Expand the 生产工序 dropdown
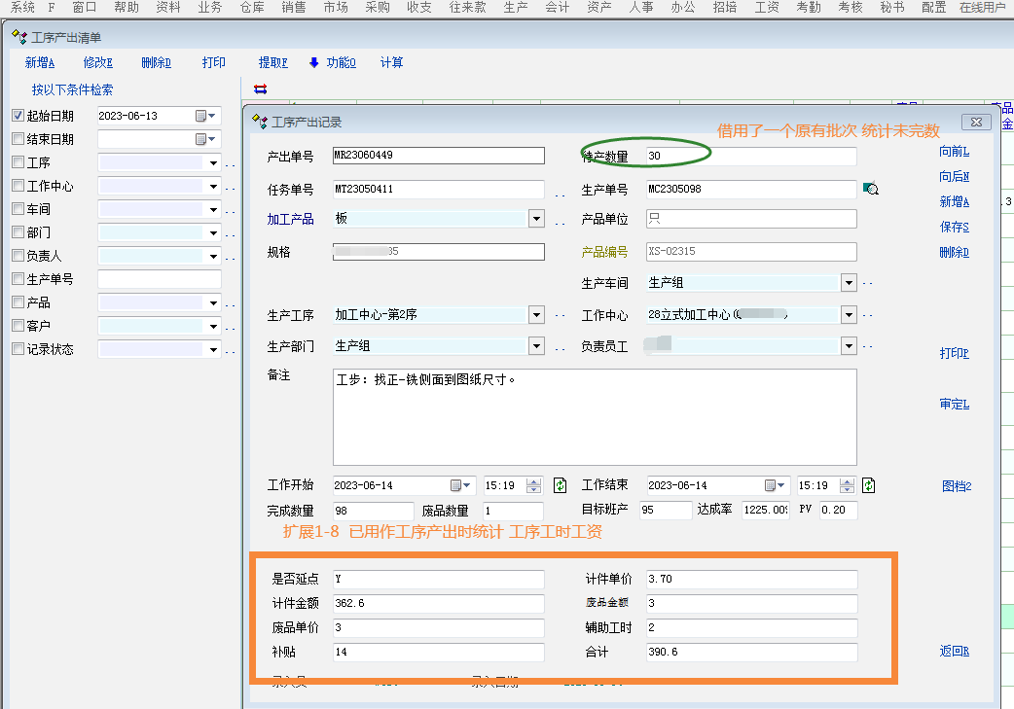Image resolution: width=1014 pixels, height=709 pixels. 536,315
